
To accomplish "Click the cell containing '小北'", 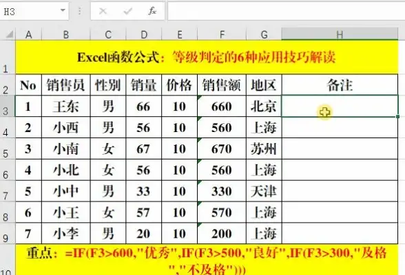I will pos(66,170).
